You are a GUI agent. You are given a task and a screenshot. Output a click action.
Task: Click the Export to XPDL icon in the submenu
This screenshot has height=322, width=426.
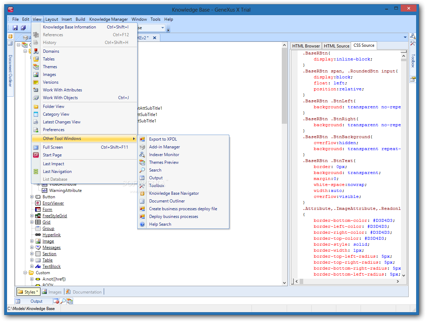[142, 139]
